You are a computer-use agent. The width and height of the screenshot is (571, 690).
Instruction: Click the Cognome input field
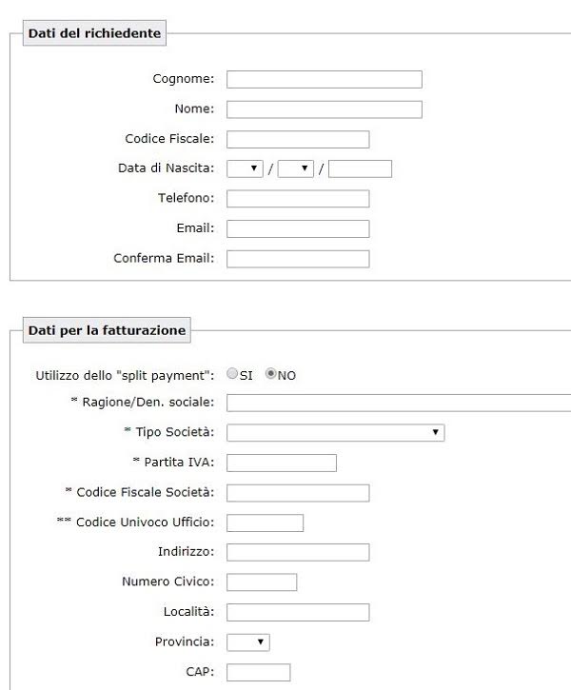[324, 79]
